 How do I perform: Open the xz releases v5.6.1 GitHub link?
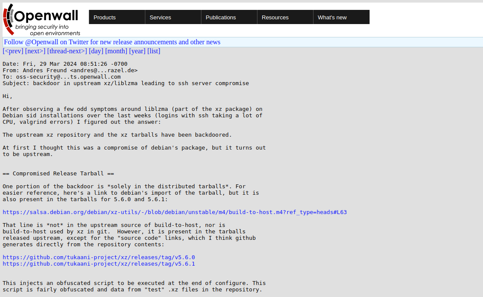coord(99,264)
